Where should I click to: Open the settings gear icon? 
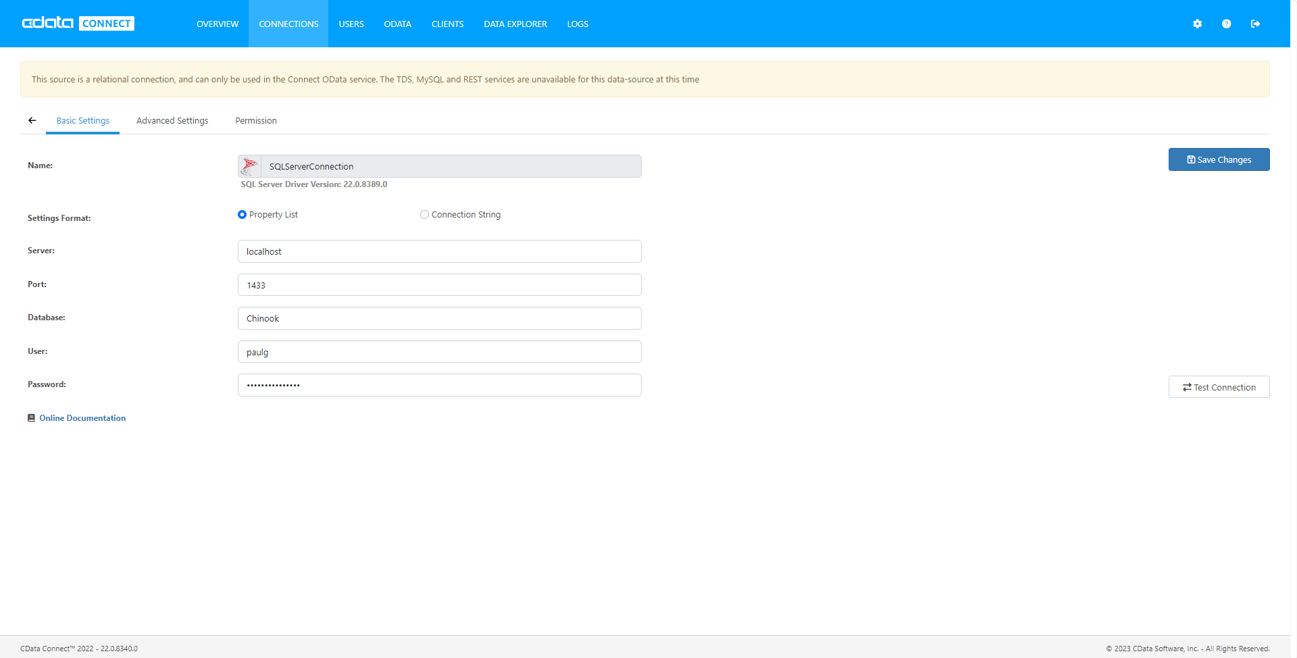coord(1197,24)
